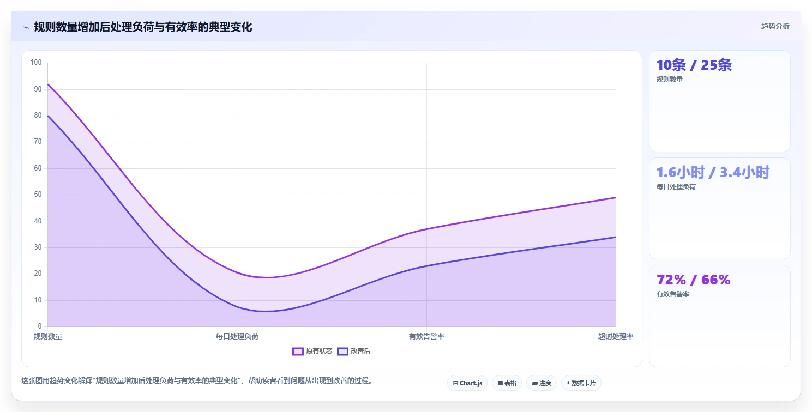Viewport: 812px width, 412px height.
Task: Click the 原有状态 legend color box
Action: [298, 351]
